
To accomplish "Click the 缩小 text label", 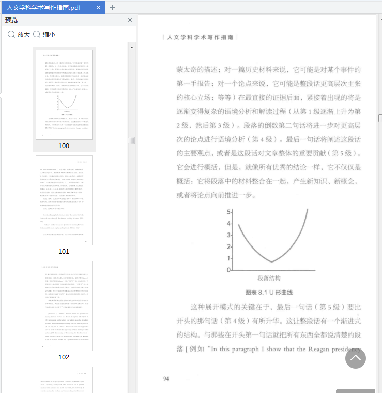I will pos(49,34).
